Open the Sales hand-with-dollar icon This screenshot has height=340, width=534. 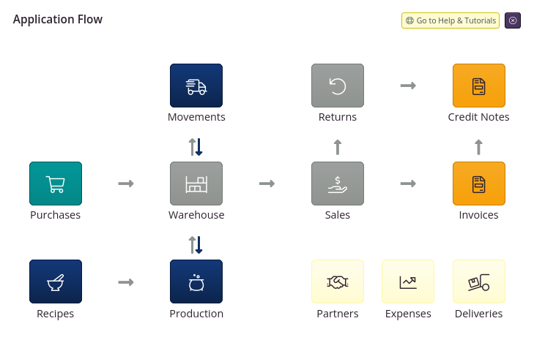coord(338,184)
